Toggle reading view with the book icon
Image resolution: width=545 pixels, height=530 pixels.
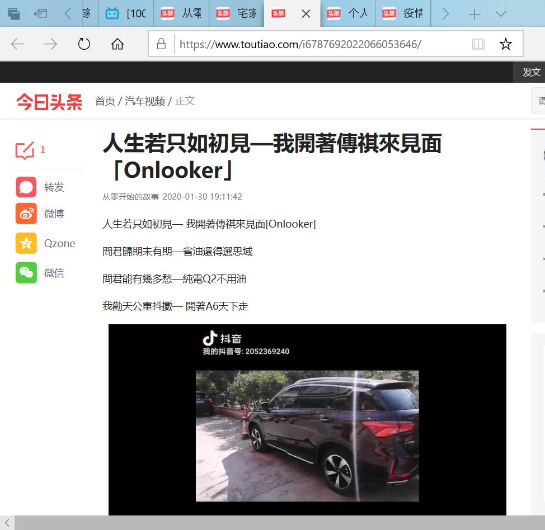(x=478, y=44)
